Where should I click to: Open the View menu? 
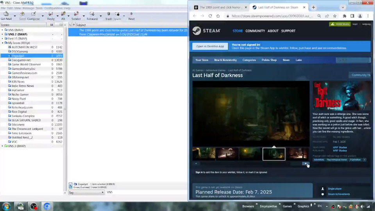pos(18,8)
